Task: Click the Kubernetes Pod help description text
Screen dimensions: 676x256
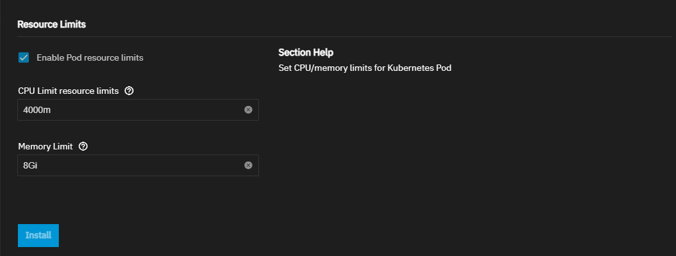Action: (365, 68)
